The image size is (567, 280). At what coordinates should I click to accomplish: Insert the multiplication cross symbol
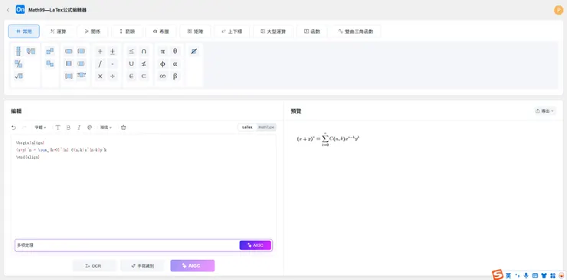100,77
